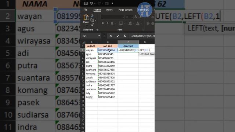Switch to the Page Layout tab
235x132 pixels.
point(125,10)
